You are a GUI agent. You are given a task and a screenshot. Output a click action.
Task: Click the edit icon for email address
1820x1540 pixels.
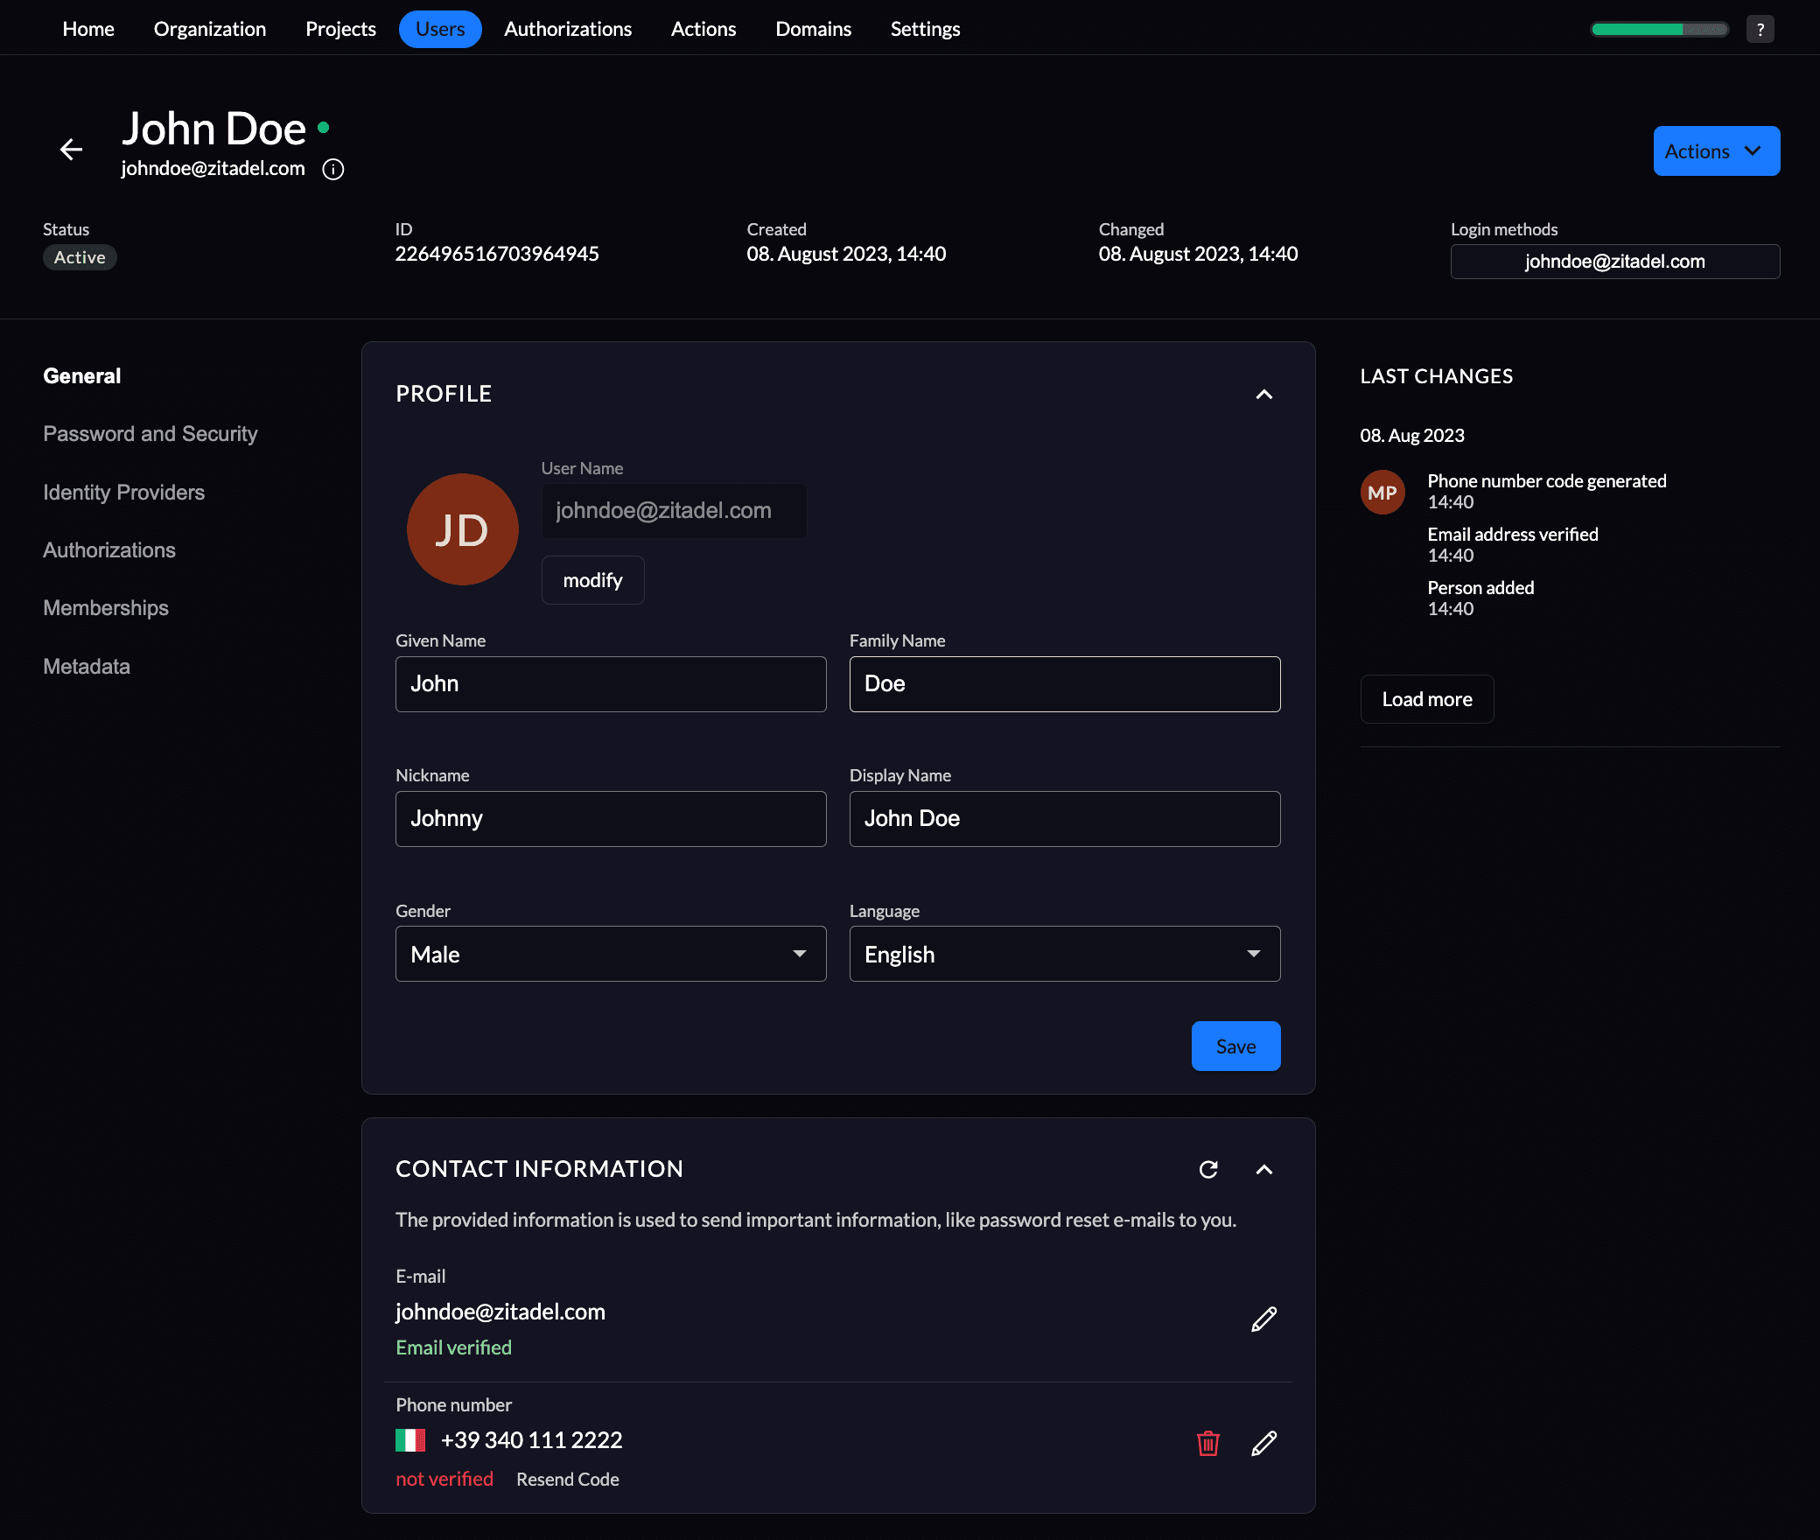click(x=1263, y=1320)
